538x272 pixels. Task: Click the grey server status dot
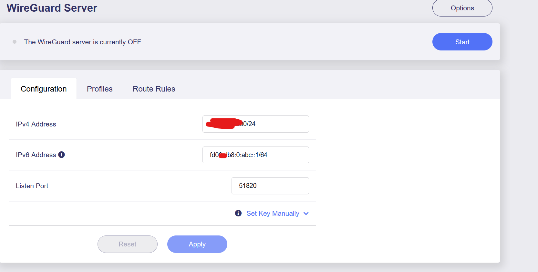(15, 42)
